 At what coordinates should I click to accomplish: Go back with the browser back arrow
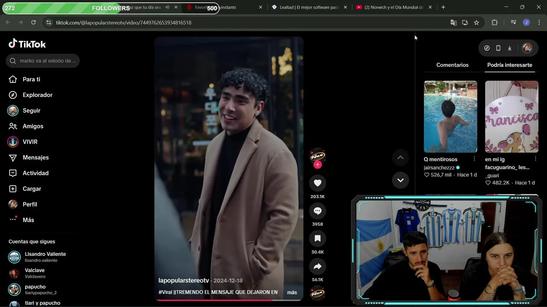click(x=8, y=23)
